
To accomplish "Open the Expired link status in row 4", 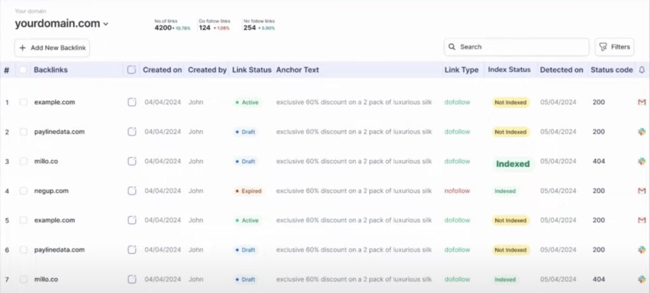I will coord(248,190).
